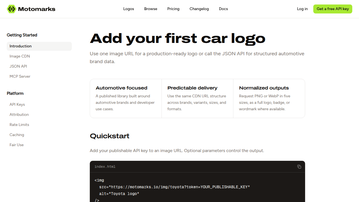Go to the Pricing page
Image resolution: width=359 pixels, height=202 pixels.
click(x=173, y=9)
